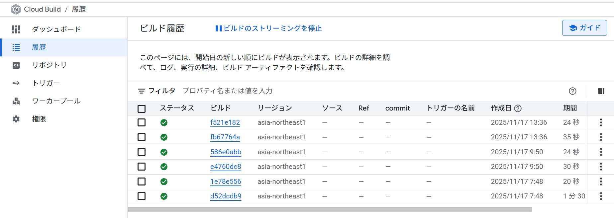Click the success status icon for 1e78e556
614x218 pixels.
(164, 182)
